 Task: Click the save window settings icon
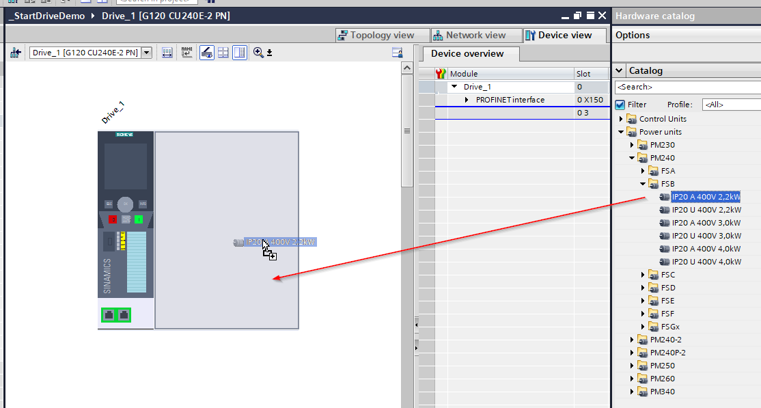[x=398, y=53]
